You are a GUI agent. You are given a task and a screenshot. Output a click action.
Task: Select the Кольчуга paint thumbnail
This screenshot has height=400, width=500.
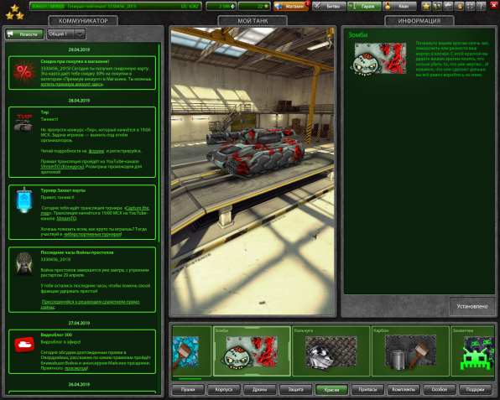(331, 351)
